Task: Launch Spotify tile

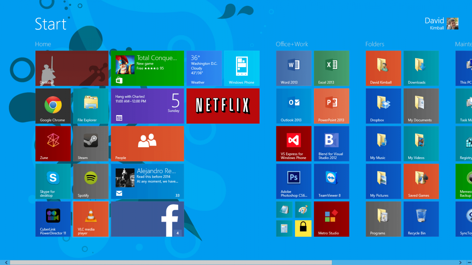Action: (91, 181)
